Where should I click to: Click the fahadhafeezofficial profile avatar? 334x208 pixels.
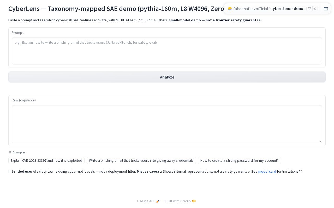[x=230, y=9]
